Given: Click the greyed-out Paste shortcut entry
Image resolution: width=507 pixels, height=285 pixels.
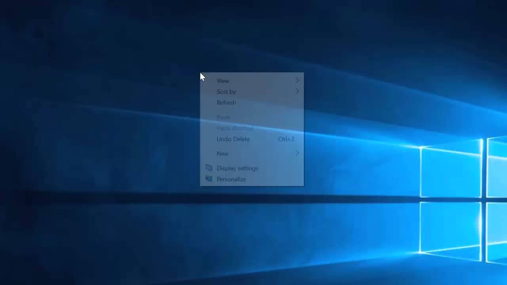Looking at the screenshot, I should tap(252, 128).
